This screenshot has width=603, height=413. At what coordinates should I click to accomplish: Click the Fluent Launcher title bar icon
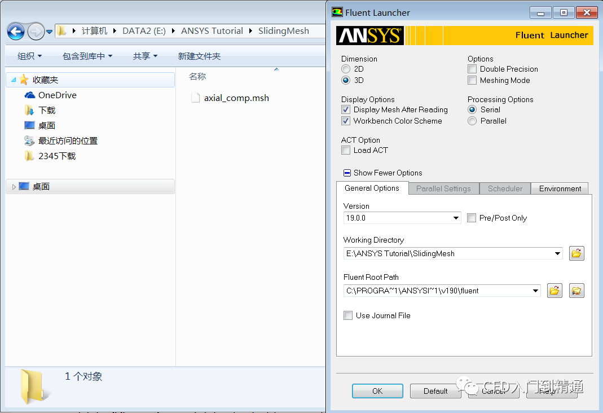click(x=337, y=12)
